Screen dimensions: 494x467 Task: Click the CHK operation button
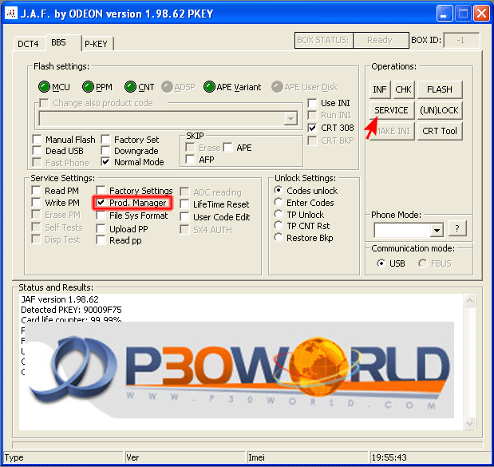coord(403,89)
